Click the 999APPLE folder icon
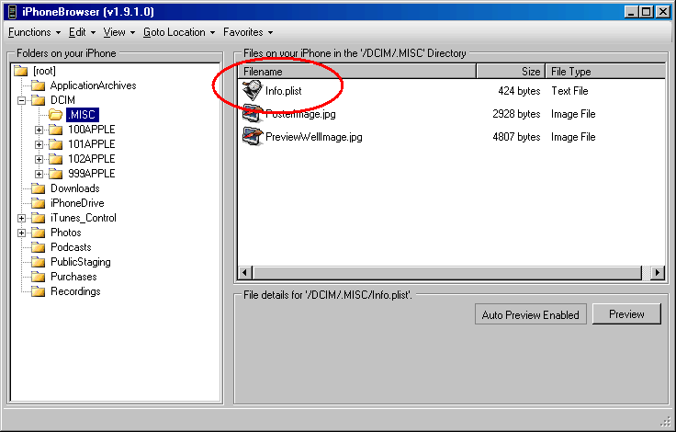Viewport: 676px width, 432px height. [x=56, y=174]
